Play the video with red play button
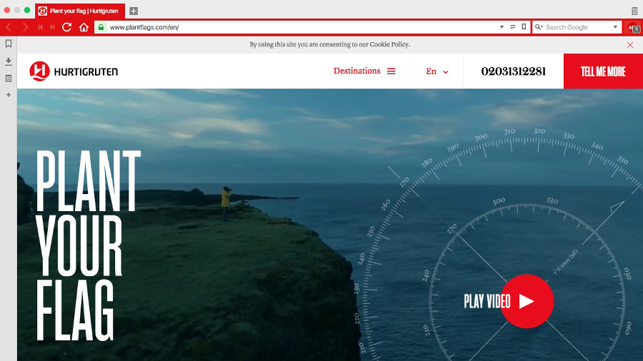This screenshot has width=643, height=361. (527, 301)
